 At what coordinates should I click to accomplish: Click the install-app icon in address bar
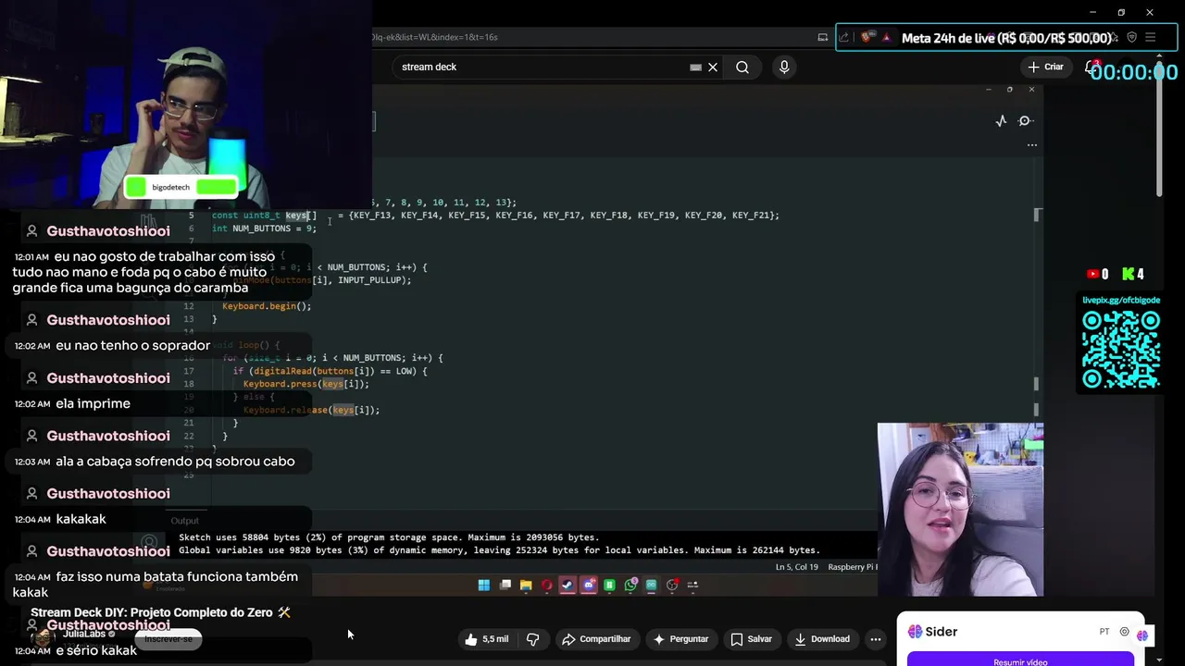click(x=822, y=37)
